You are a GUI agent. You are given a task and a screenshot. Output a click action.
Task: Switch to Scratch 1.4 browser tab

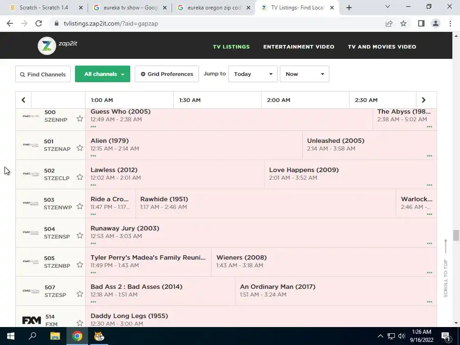(44, 8)
